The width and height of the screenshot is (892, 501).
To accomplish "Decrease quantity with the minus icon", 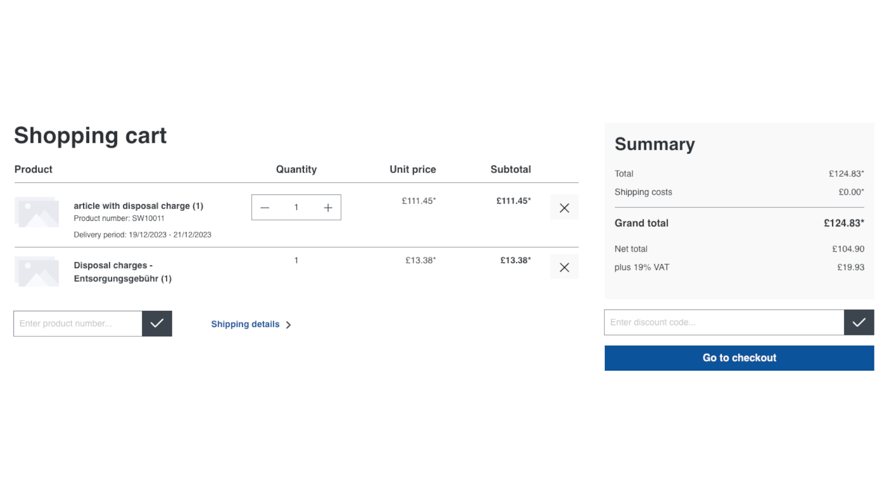I will coord(265,207).
